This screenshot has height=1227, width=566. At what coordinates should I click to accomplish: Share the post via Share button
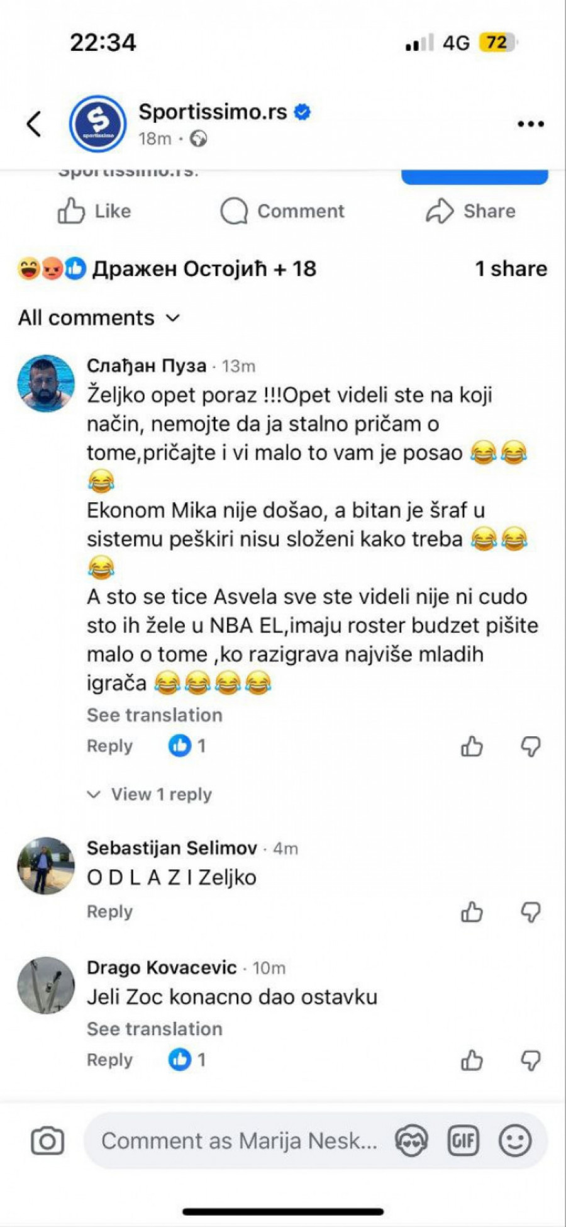(x=470, y=211)
